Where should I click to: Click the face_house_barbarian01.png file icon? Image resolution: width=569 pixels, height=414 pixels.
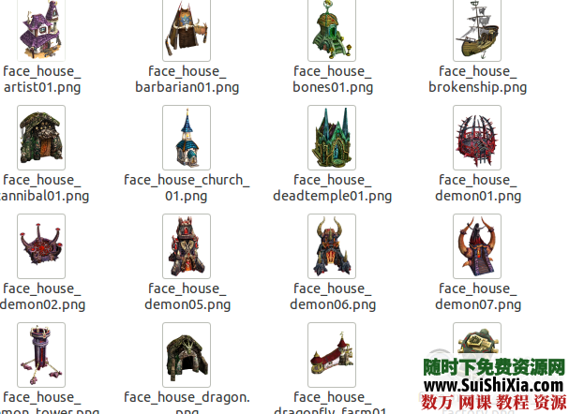pos(187,29)
